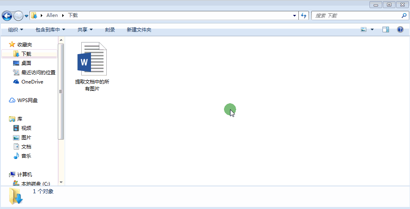Click the picture icon beside 图片
The width and height of the screenshot is (410, 209).
tap(16, 138)
